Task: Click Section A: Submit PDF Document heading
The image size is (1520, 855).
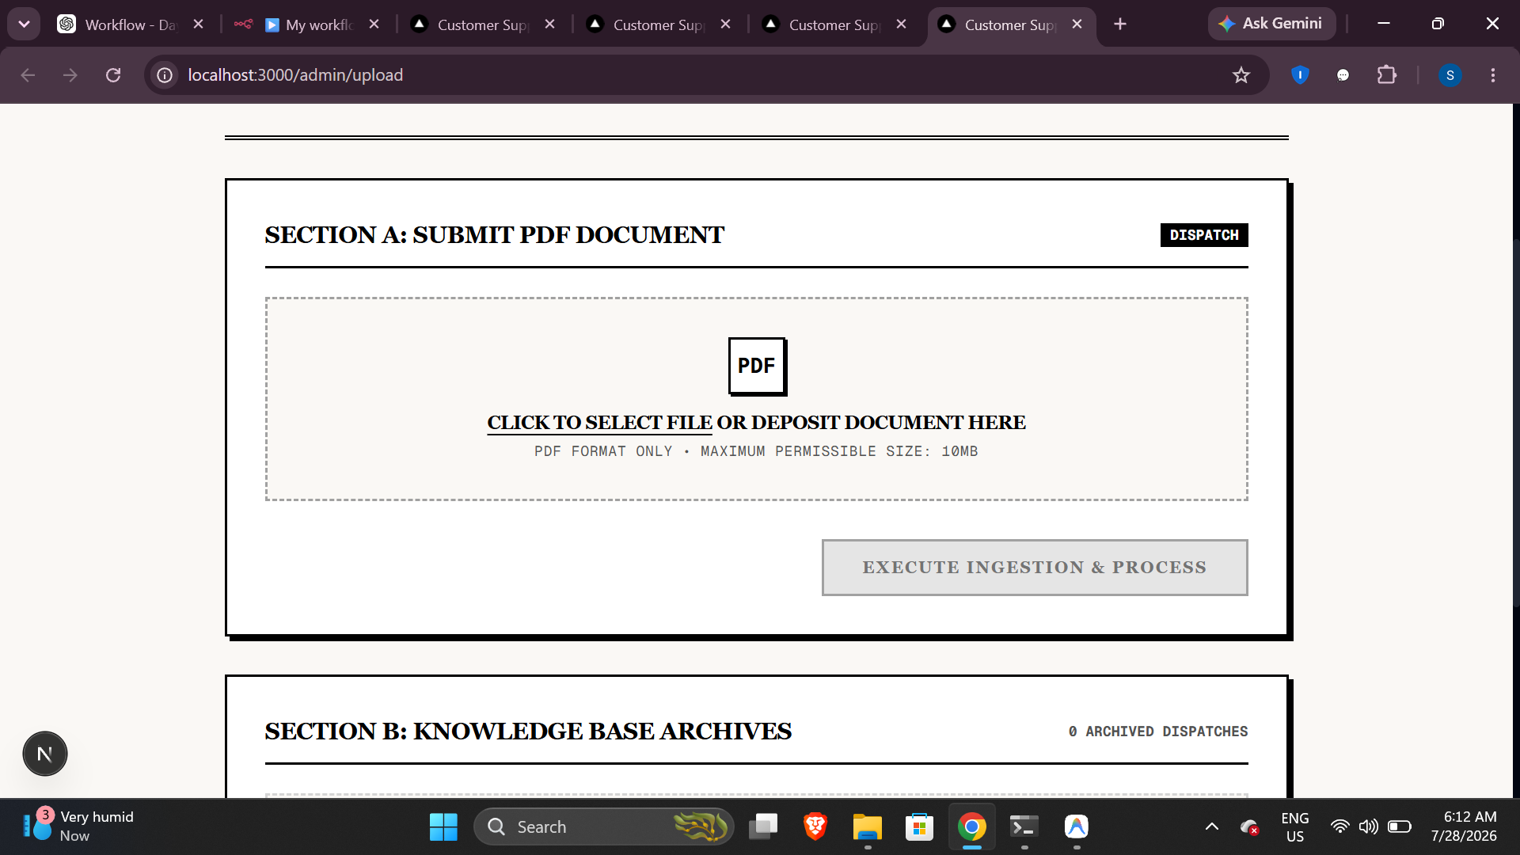Action: pyautogui.click(x=494, y=235)
